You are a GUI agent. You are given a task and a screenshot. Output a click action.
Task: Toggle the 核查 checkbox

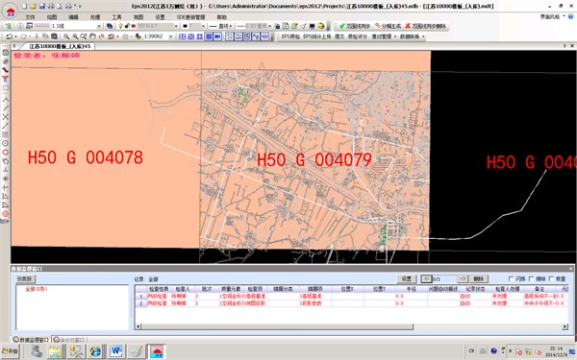click(551, 278)
